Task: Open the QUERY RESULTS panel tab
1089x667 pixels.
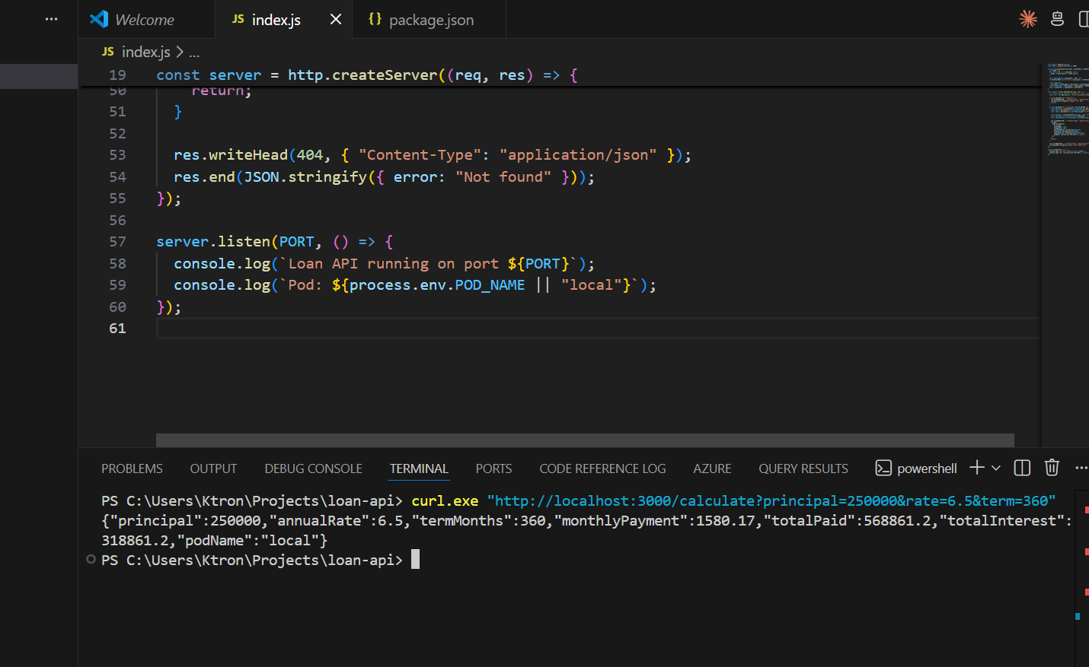Action: [803, 468]
